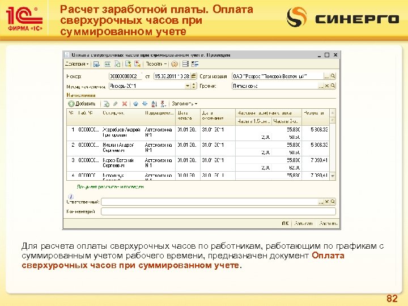Click the rightmost top toolbar structure icon
The width and height of the screenshot is (408, 306).
click(195, 64)
